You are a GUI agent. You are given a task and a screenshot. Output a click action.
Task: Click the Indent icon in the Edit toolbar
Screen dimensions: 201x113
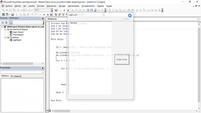[x=128, y=10]
